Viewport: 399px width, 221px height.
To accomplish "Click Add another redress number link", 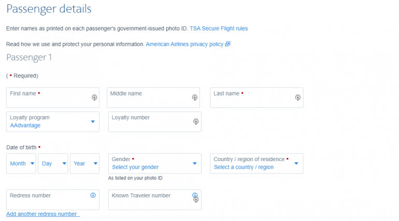I will tap(42, 214).
